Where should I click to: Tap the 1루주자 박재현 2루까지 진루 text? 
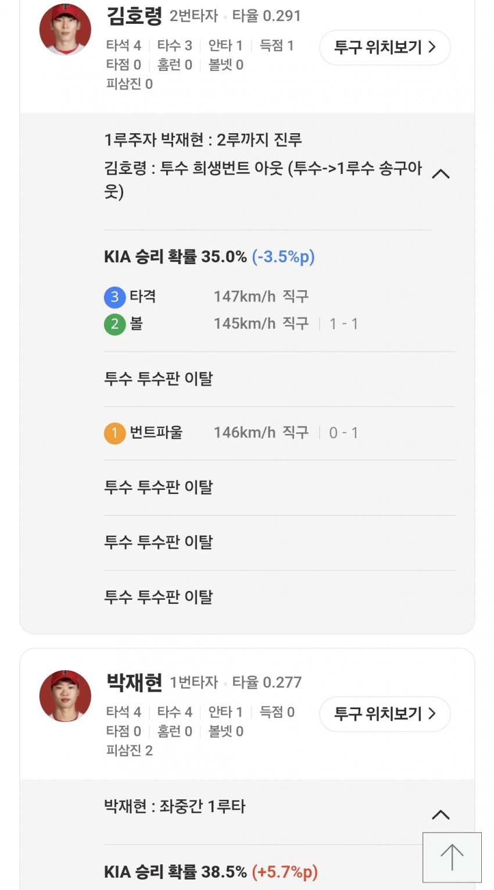click(203, 140)
